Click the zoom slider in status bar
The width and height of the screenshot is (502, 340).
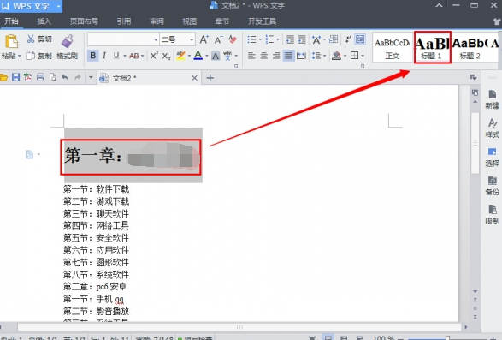pos(448,338)
